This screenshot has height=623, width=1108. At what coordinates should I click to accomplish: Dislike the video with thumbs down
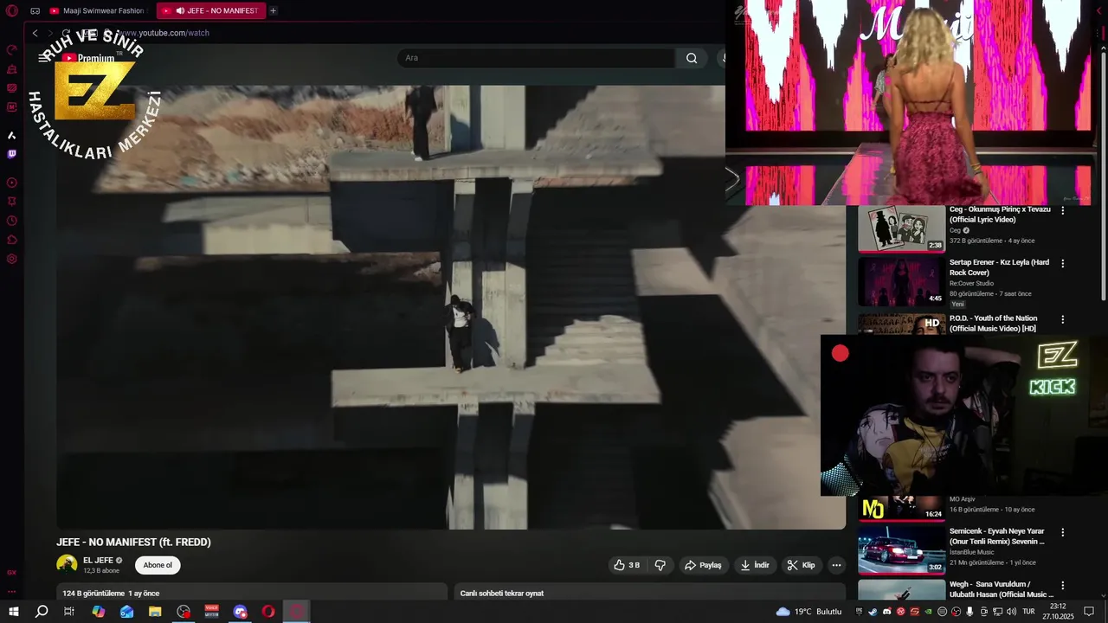click(660, 565)
